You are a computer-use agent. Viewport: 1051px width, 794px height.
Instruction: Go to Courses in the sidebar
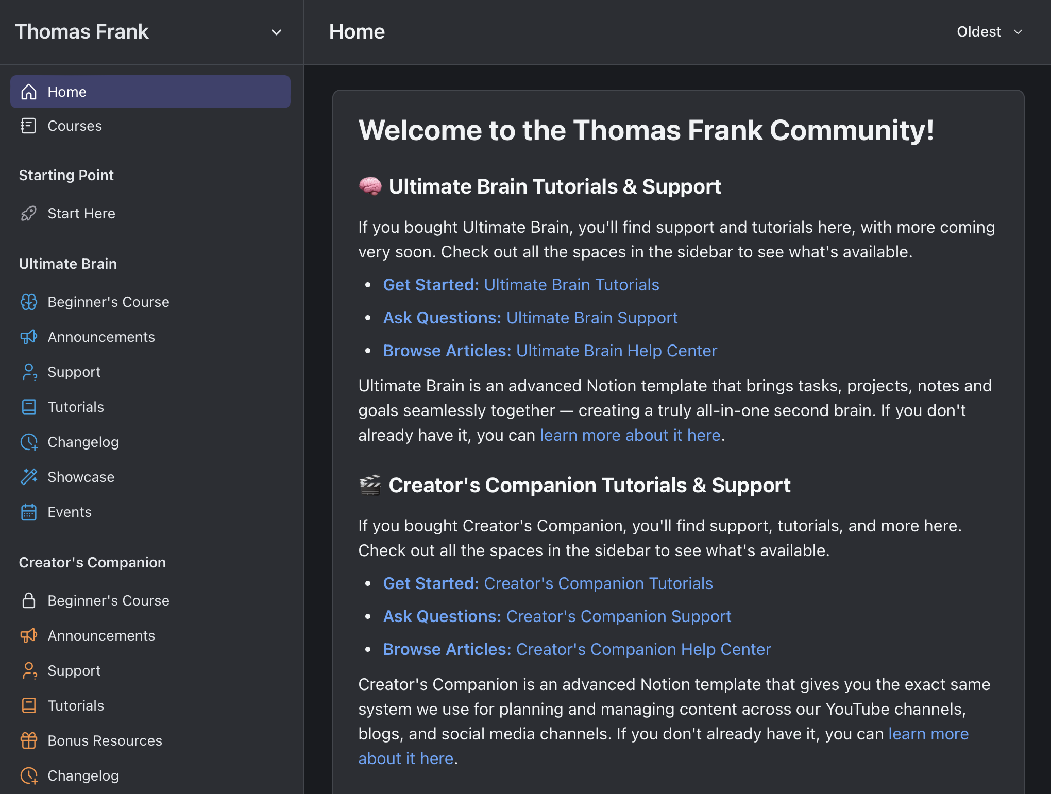pyautogui.click(x=150, y=126)
